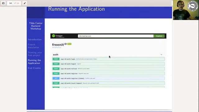Click the page number field showing 14

[x=10, y=3]
